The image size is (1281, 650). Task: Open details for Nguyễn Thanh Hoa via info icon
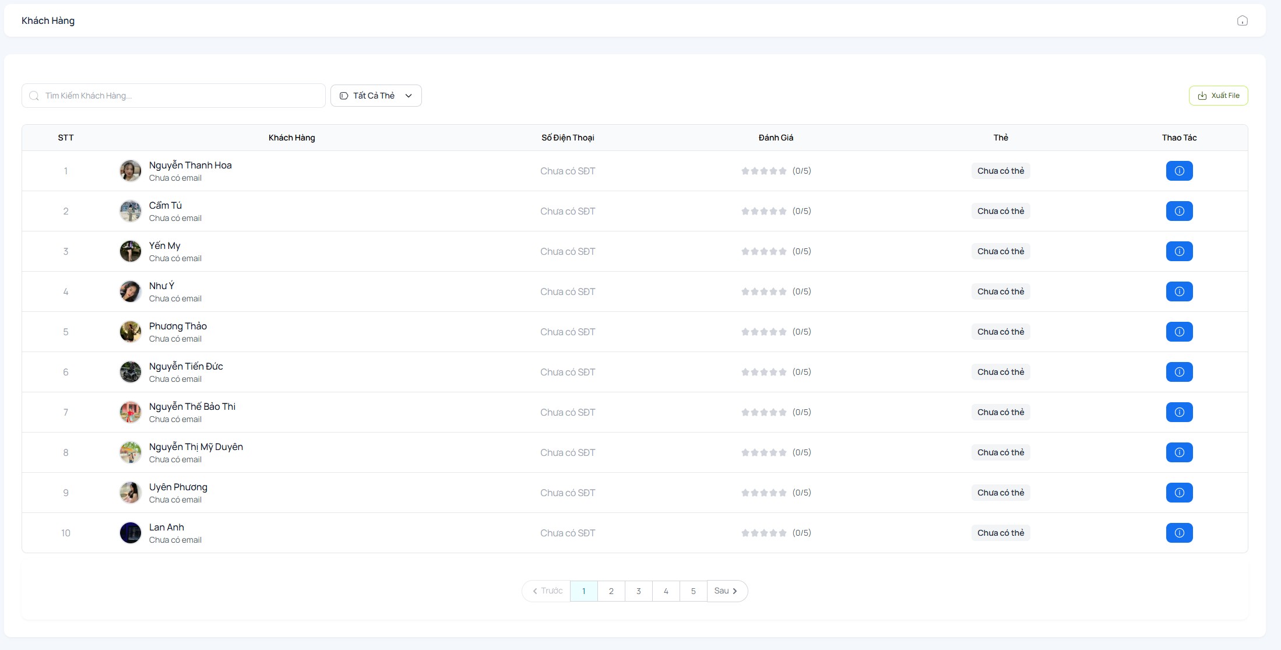click(x=1179, y=171)
